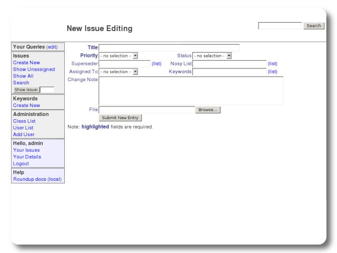
Task: Open Roundup docs help link
Action: [37, 179]
